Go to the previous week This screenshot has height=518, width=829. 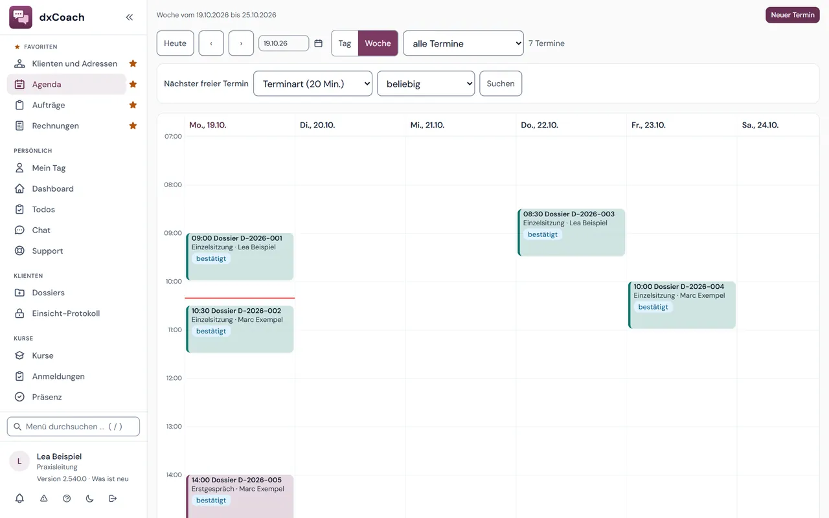[x=211, y=43]
